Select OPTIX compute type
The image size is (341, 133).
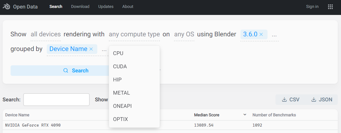coord(134,119)
